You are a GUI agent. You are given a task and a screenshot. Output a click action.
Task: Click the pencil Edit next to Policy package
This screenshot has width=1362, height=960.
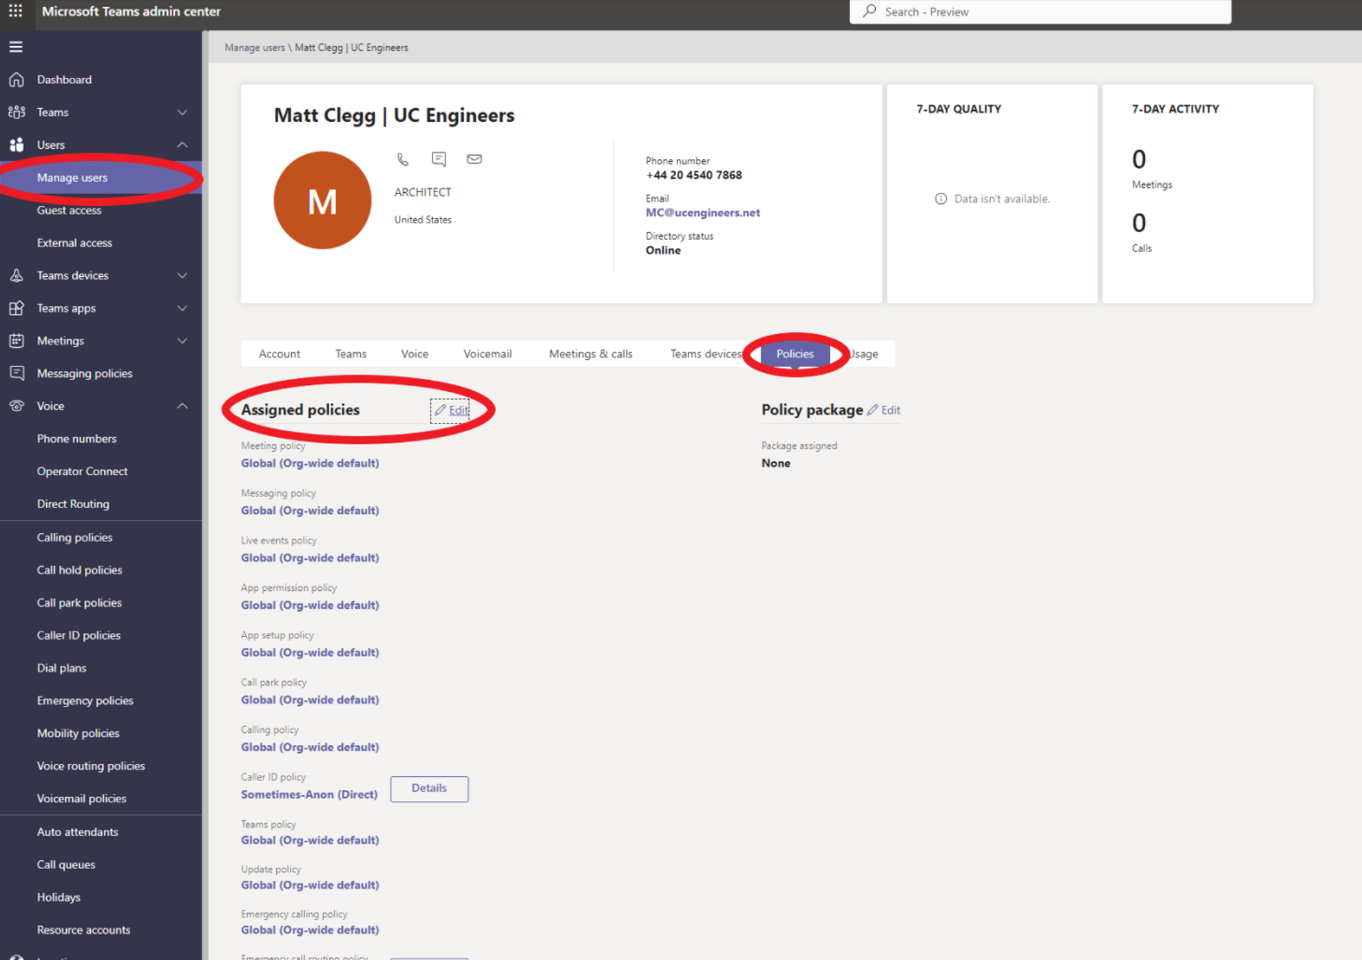[884, 410]
